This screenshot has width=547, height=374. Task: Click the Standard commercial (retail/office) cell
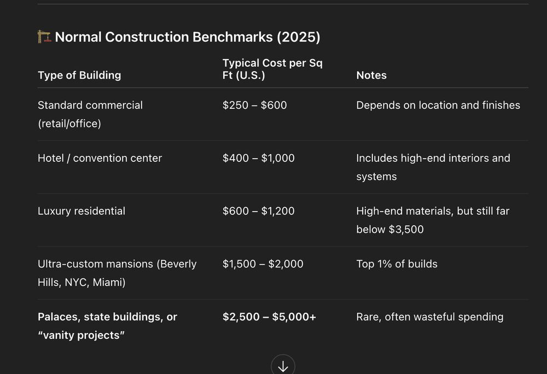tap(90, 114)
